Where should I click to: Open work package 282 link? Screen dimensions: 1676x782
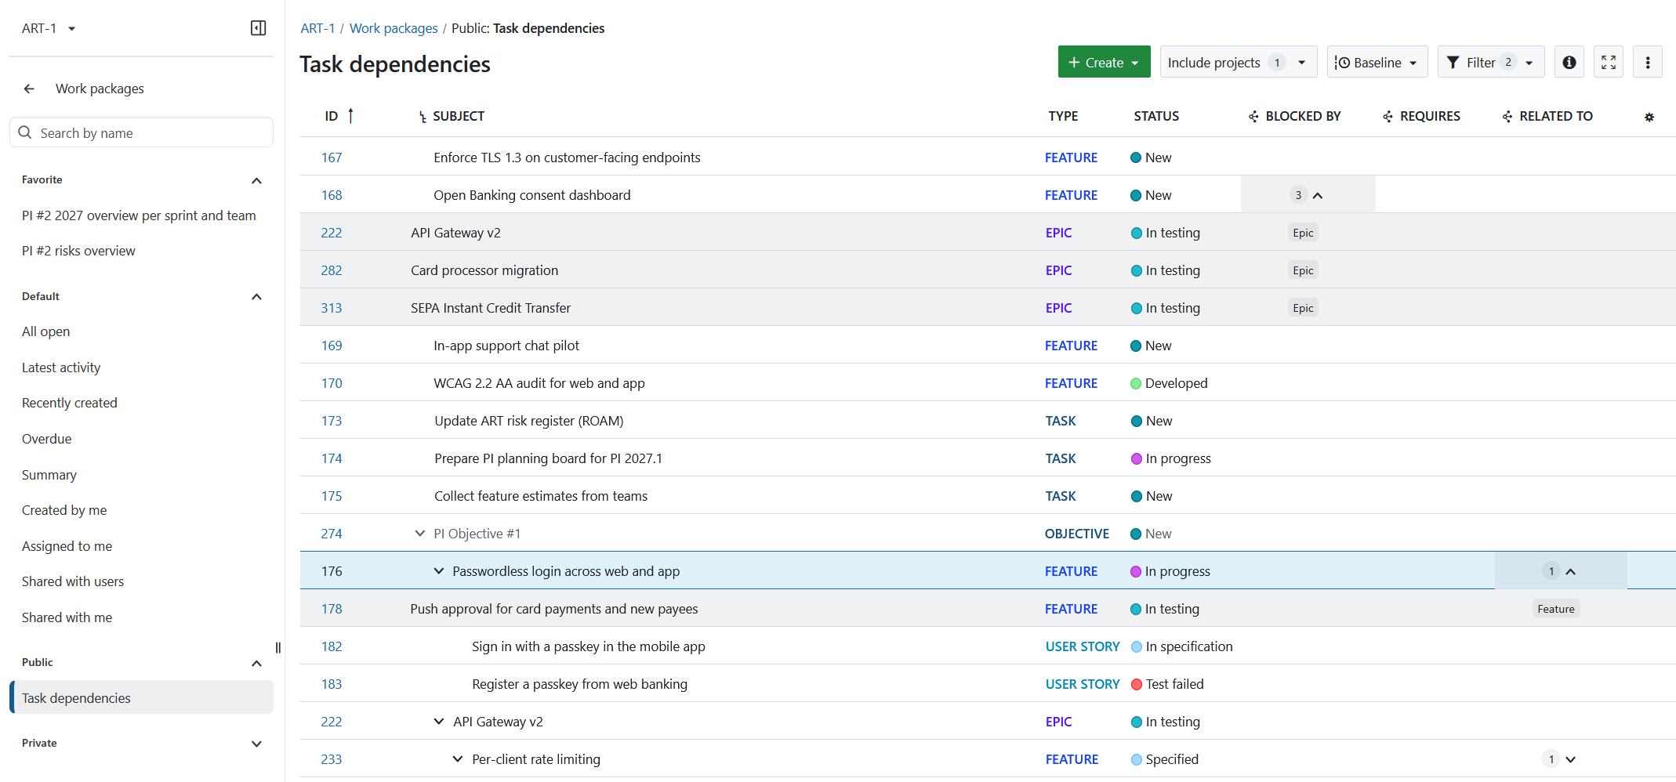pos(332,270)
